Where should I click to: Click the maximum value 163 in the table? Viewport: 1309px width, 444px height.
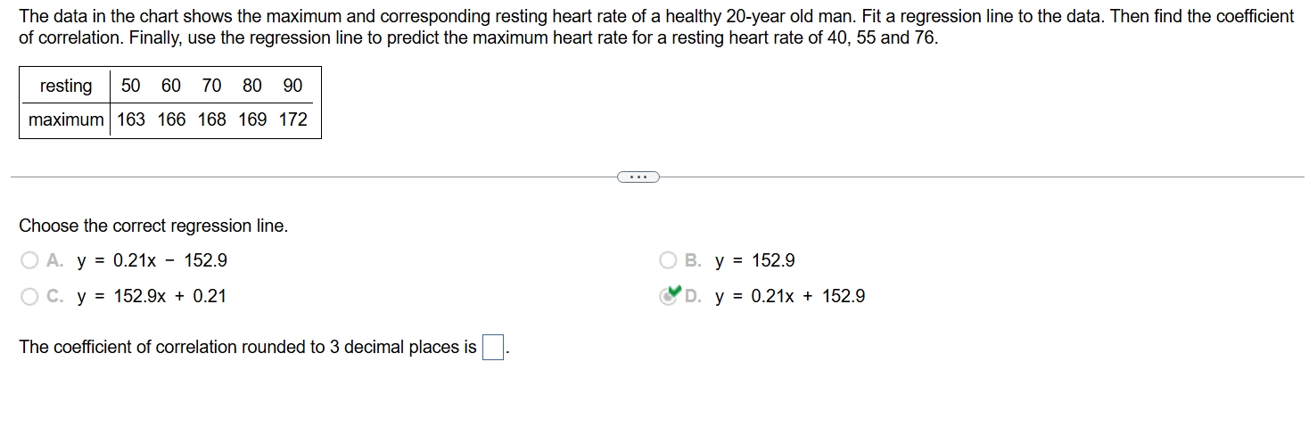131,119
